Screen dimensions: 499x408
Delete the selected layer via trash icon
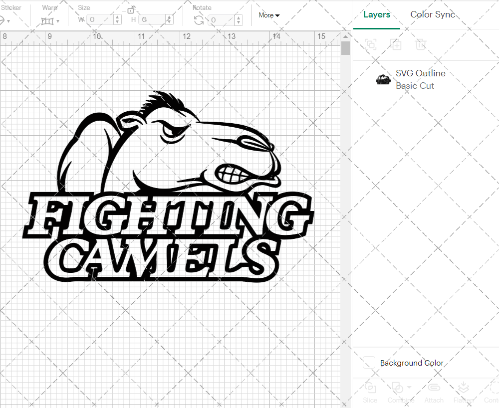(x=421, y=45)
